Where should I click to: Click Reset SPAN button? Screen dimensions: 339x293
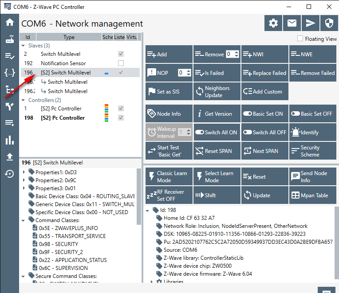coord(217,151)
